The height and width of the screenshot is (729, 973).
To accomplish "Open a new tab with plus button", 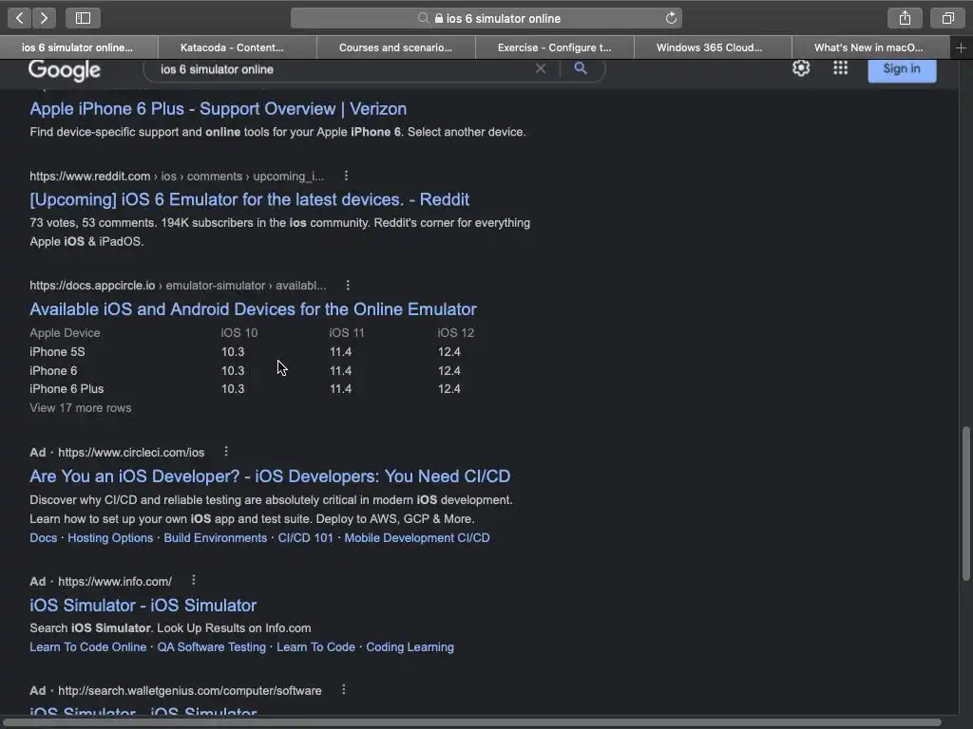I will (x=961, y=47).
